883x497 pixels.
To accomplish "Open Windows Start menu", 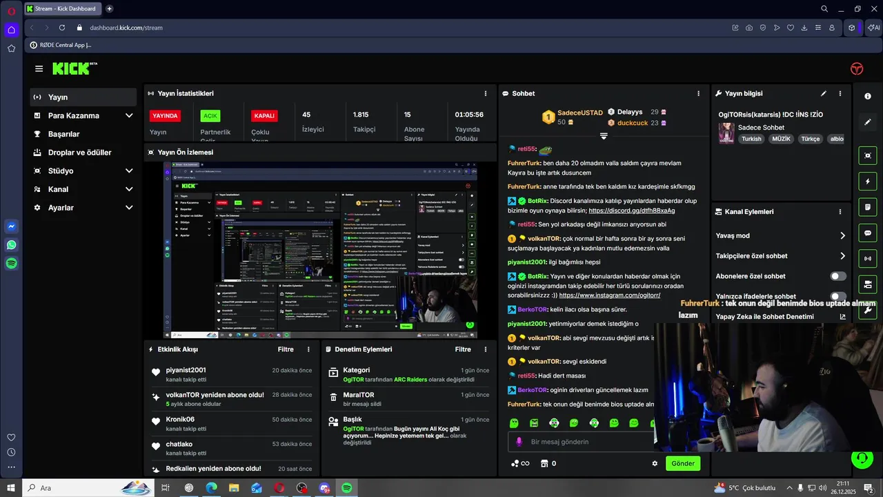I will (x=11, y=488).
